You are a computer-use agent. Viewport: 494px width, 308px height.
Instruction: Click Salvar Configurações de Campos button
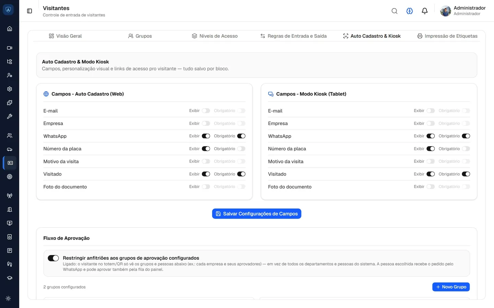257,214
